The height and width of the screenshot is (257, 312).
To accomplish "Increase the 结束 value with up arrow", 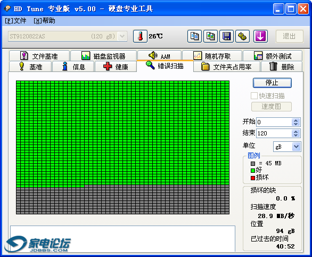I will [295, 132].
